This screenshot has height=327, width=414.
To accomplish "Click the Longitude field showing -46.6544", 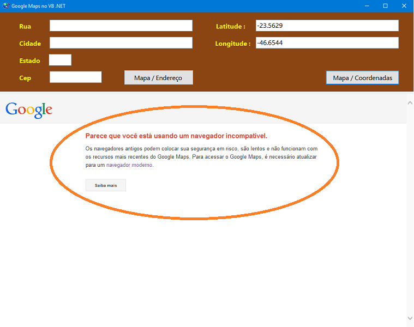I will click(327, 43).
